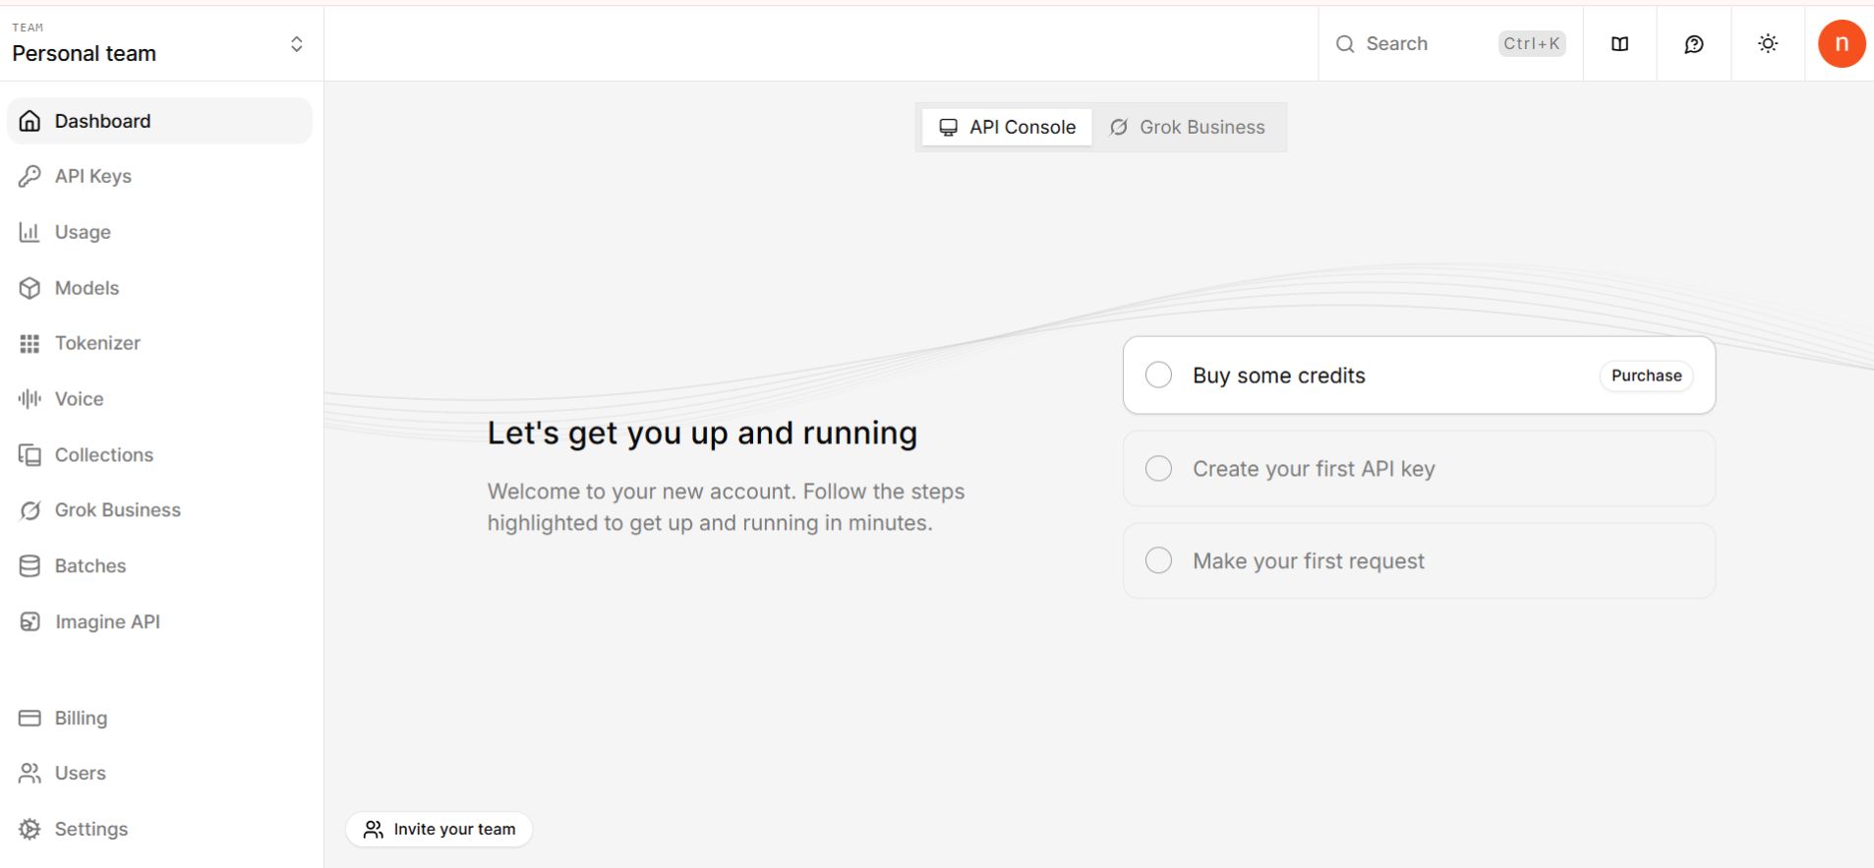1874x868 pixels.
Task: Select the Models cube icon
Action: tap(29, 288)
